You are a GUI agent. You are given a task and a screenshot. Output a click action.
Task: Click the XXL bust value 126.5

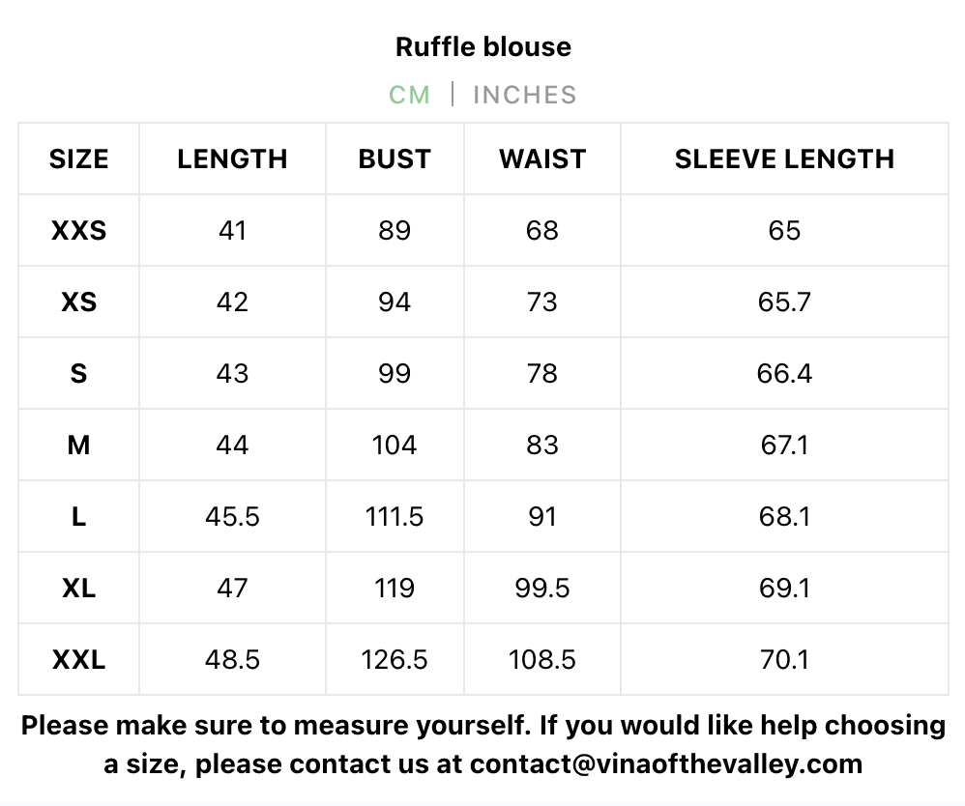point(395,659)
